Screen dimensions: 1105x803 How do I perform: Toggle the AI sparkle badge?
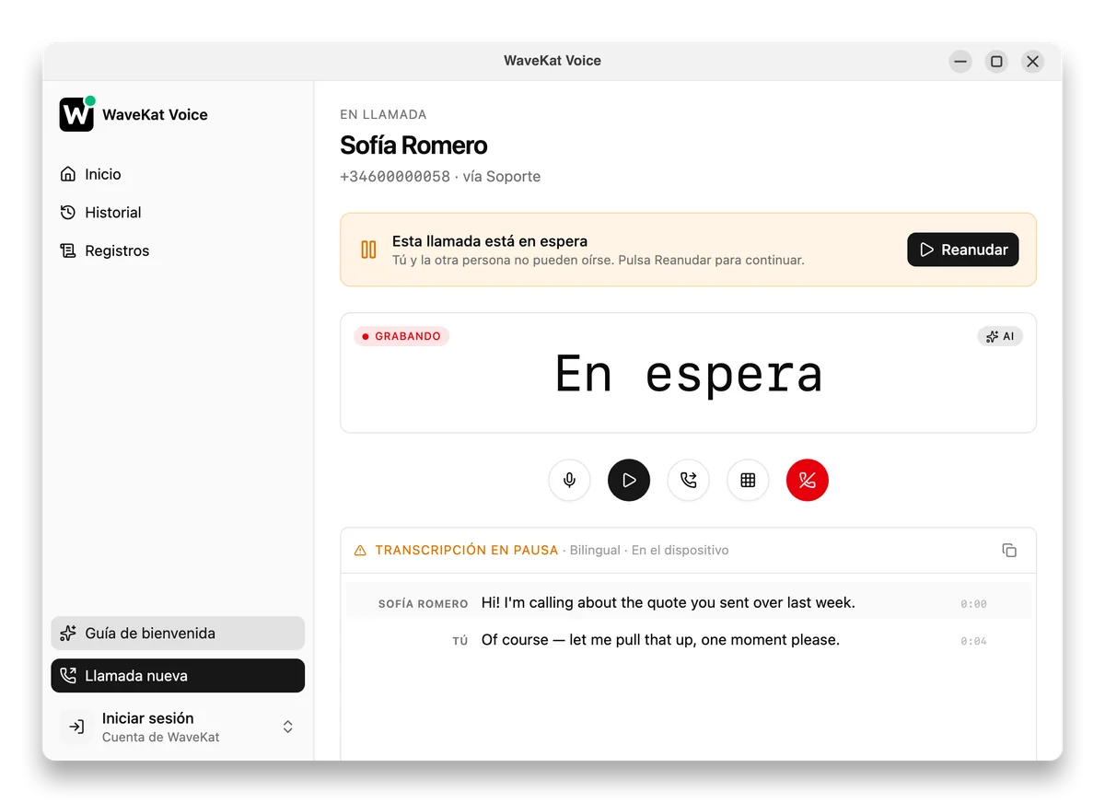[x=1000, y=336]
